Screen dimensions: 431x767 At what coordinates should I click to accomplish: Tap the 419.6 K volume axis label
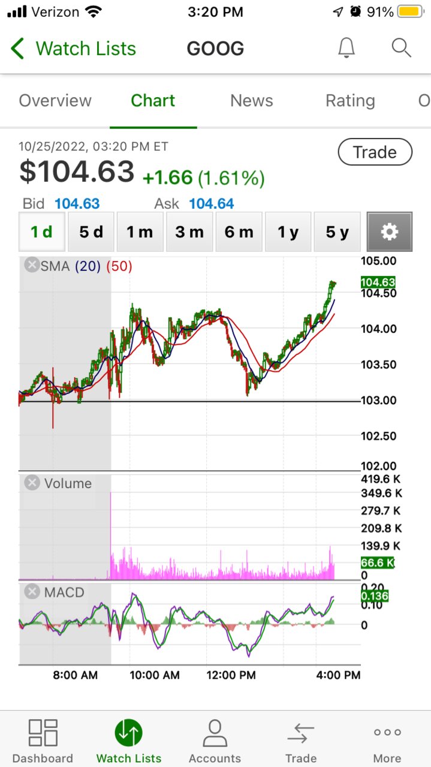381,479
